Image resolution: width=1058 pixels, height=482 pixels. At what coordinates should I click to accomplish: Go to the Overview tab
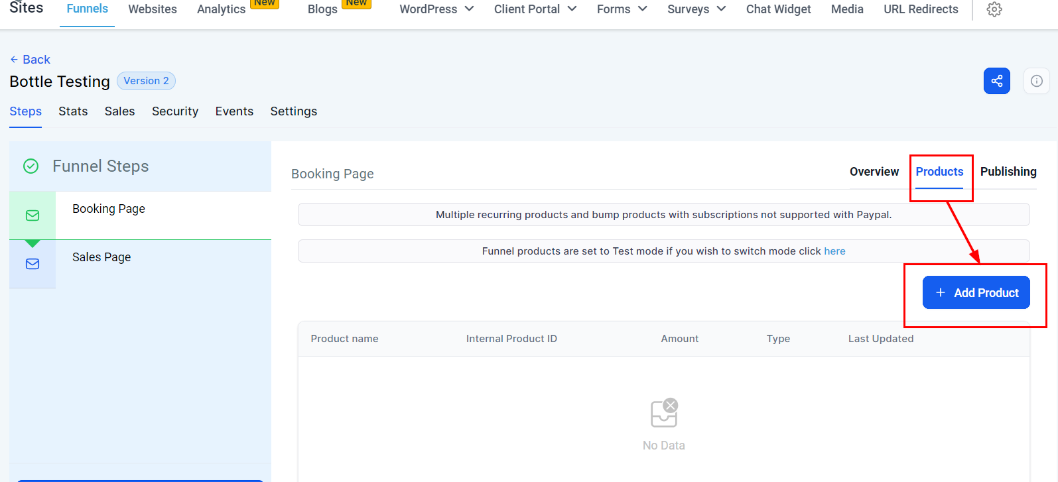coord(874,172)
